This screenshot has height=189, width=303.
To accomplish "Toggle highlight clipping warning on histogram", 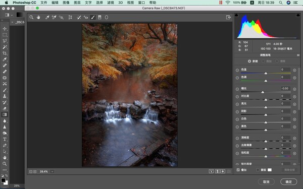I will point(298,15).
